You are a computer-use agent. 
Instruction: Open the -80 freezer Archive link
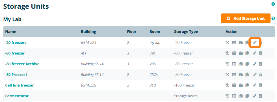click(22, 64)
